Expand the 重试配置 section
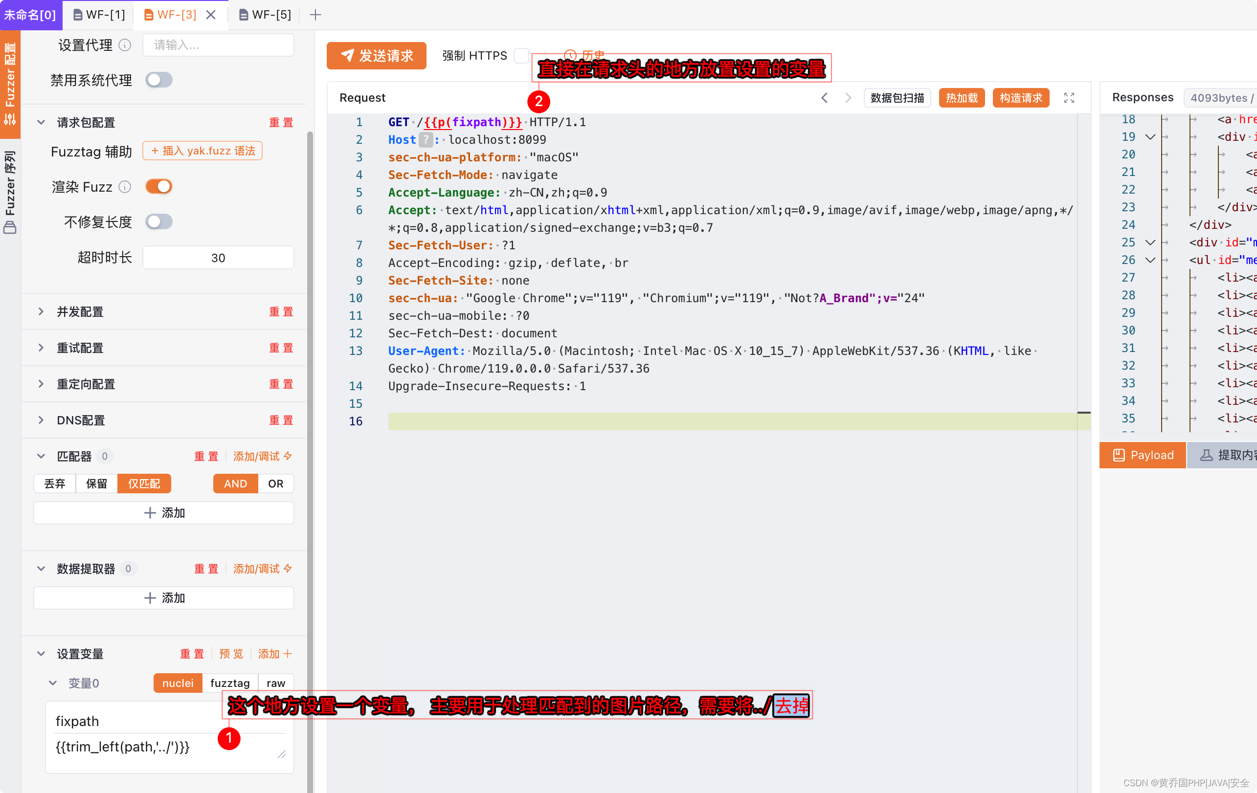1257x793 pixels. [x=41, y=348]
